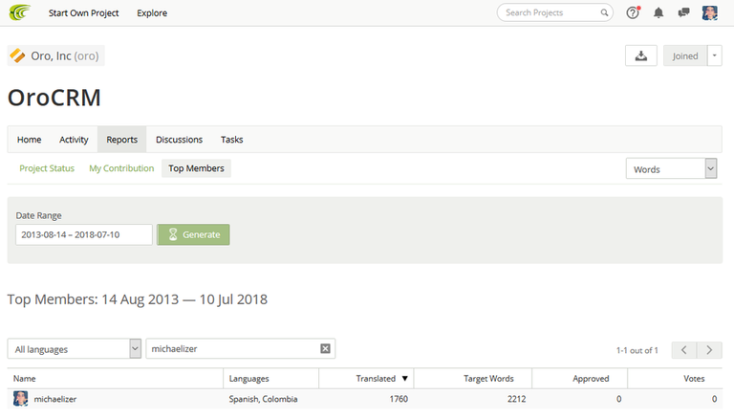This screenshot has width=734, height=419.
Task: Click the 1-1 out of 1 pagination text
Action: click(637, 350)
